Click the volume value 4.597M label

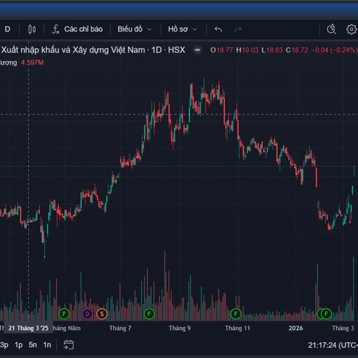pyautogui.click(x=32, y=62)
